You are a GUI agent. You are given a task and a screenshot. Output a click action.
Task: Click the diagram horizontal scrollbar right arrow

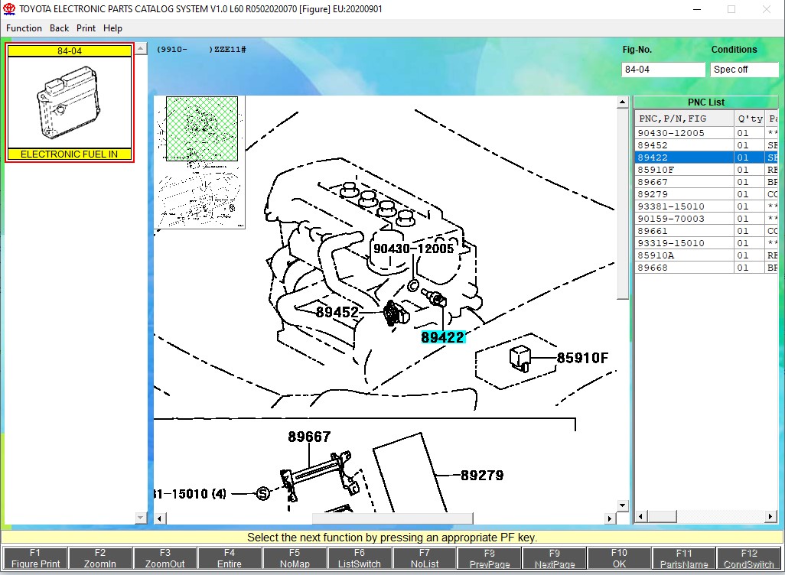(x=610, y=518)
